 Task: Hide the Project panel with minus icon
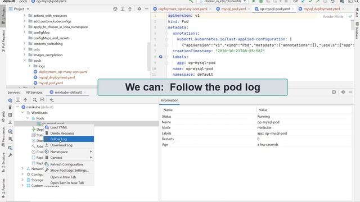tap(146, 9)
